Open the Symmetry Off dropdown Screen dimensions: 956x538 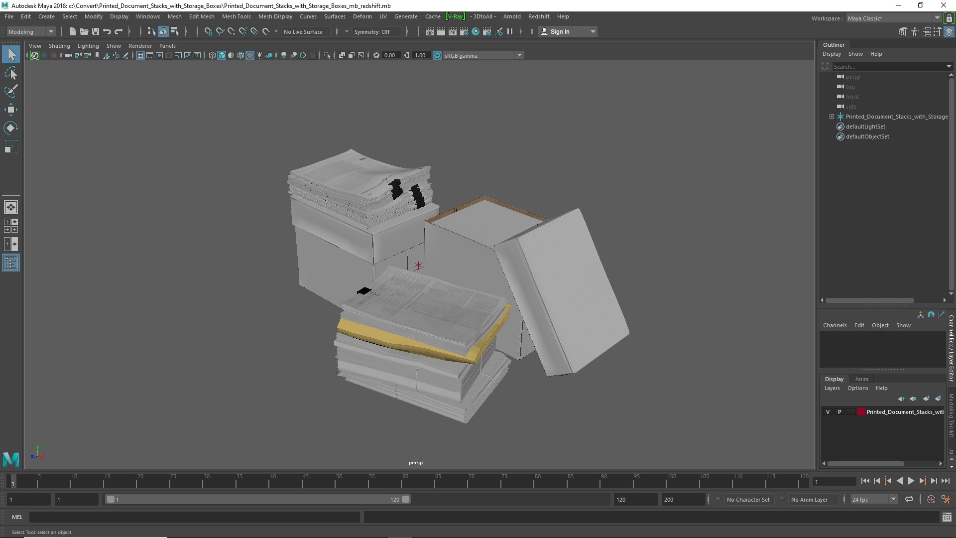(x=377, y=31)
